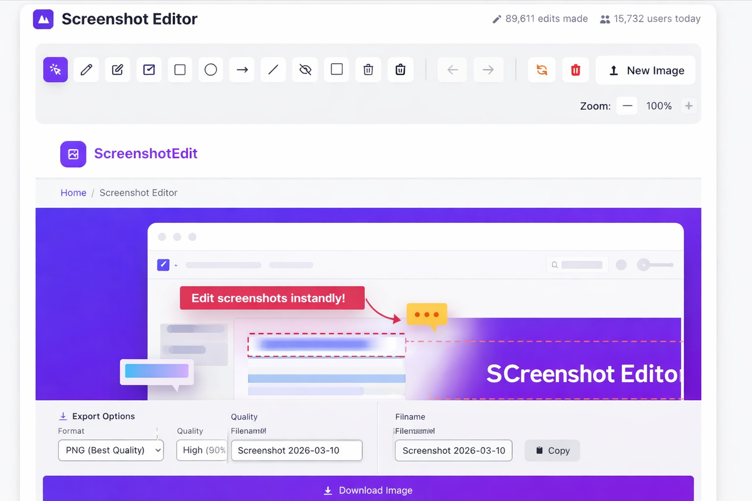Click the Format label
752x501 pixels.
point(71,431)
